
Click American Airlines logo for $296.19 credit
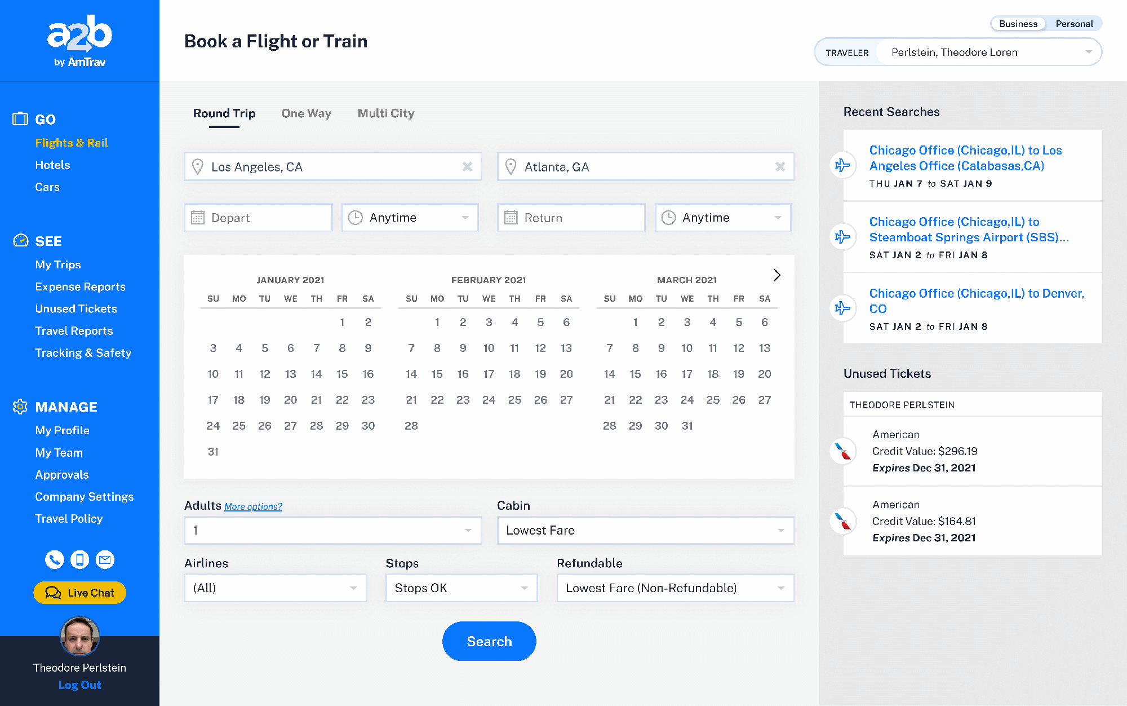(842, 451)
